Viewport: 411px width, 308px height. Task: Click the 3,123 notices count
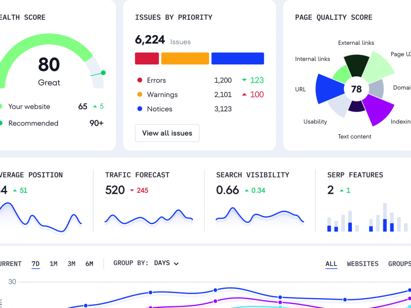(x=223, y=109)
